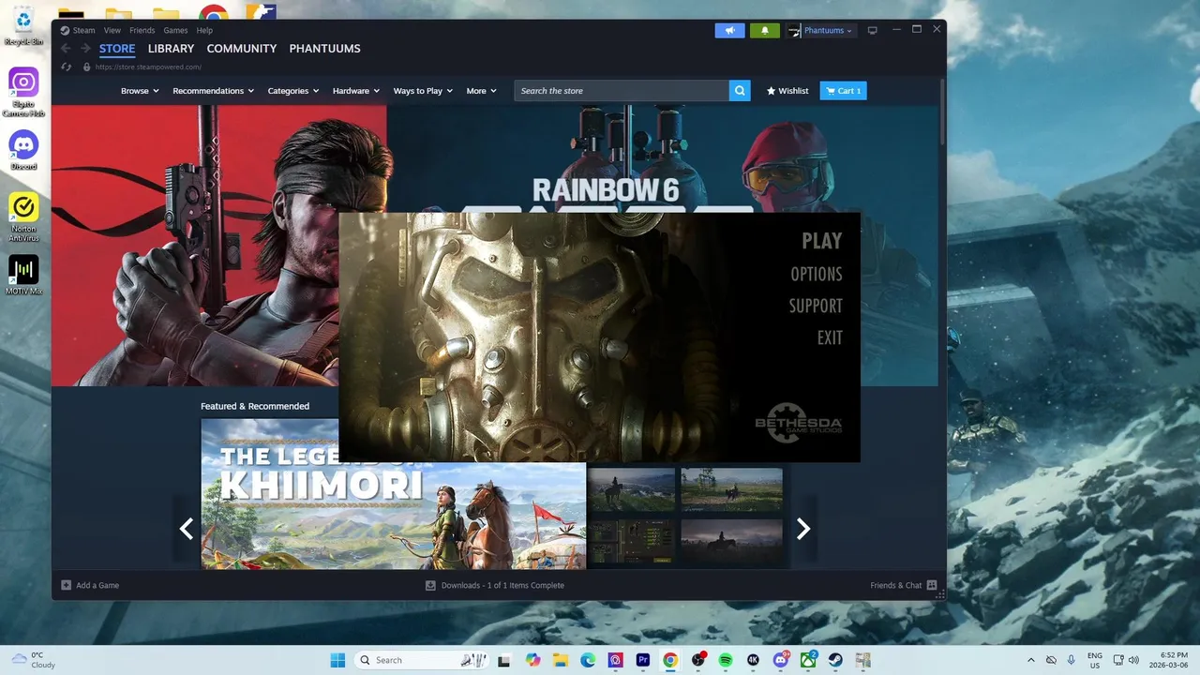Screen dimensions: 1200x675
Task: Open the ENG US language switcher
Action: [x=1094, y=660]
